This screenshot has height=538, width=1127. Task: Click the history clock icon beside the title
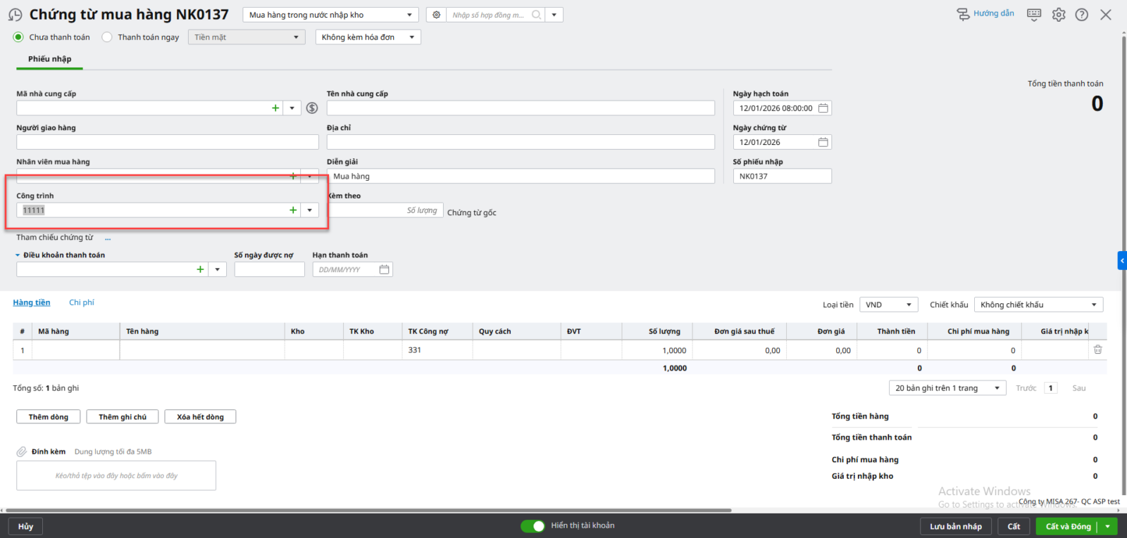(x=15, y=15)
